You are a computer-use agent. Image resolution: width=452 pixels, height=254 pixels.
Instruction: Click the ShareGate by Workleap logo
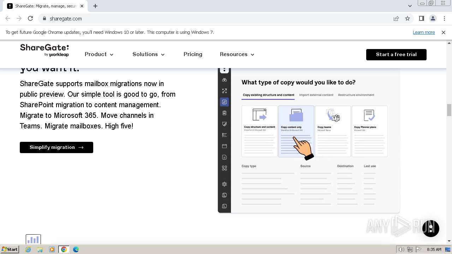(x=44, y=50)
